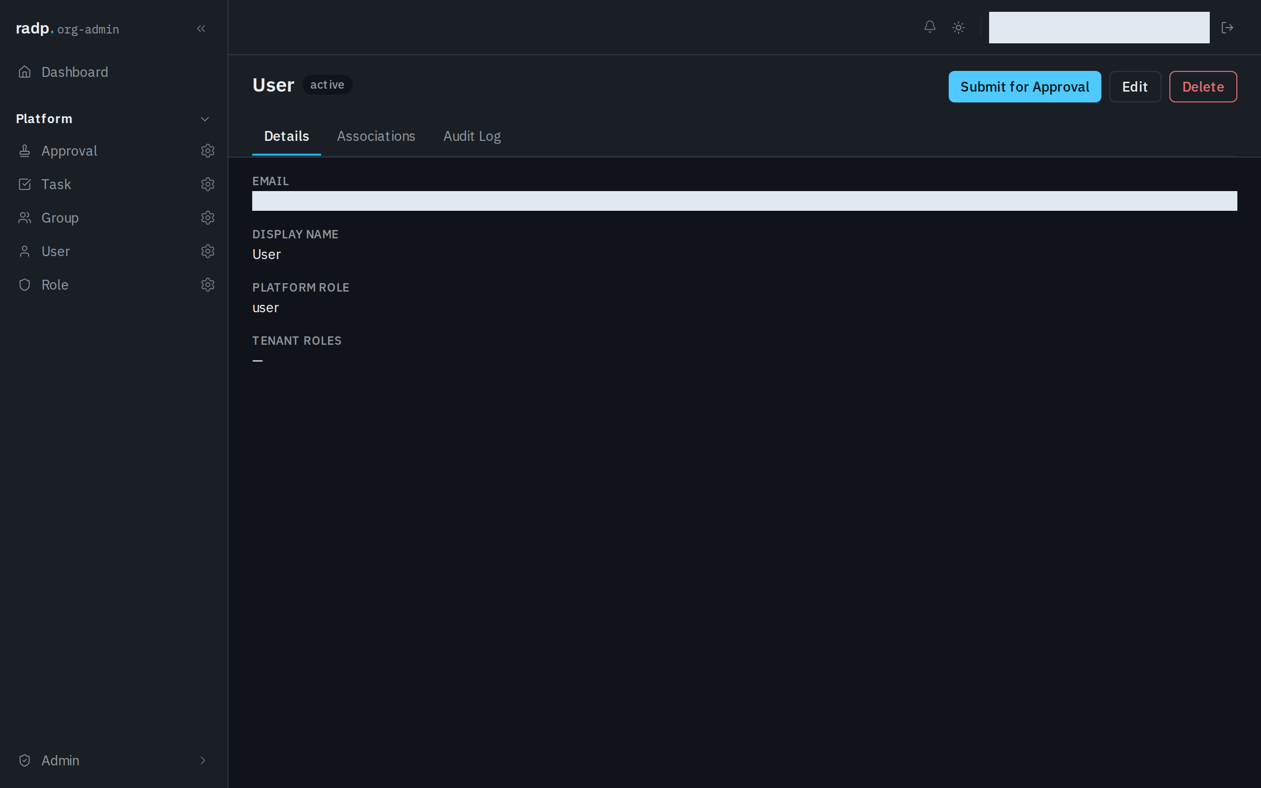
Task: Open notifications bell icon
Action: (x=929, y=27)
